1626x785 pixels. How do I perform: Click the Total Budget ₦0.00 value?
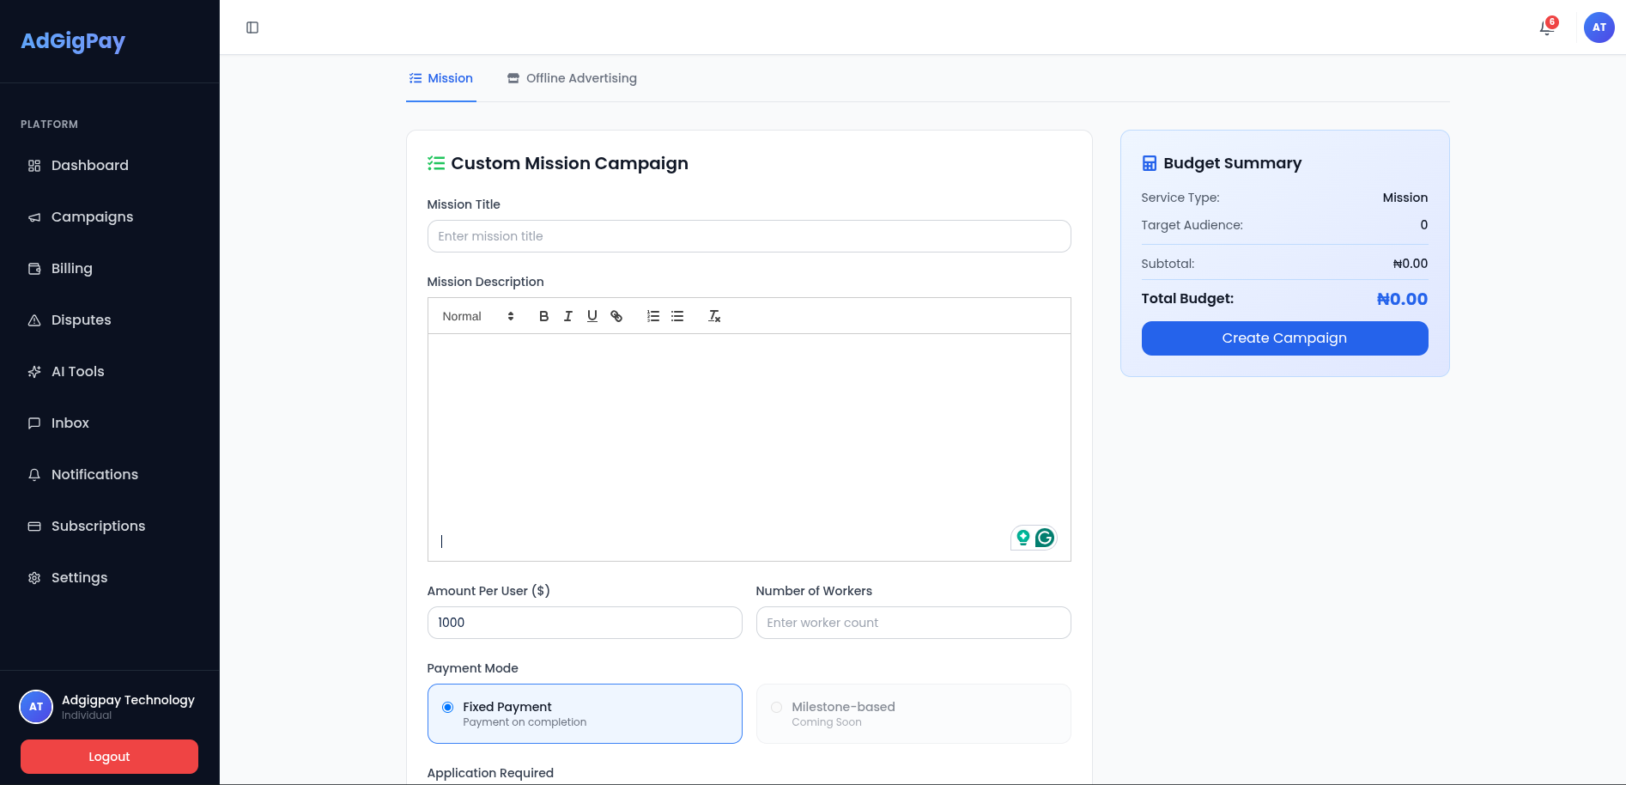click(1402, 299)
